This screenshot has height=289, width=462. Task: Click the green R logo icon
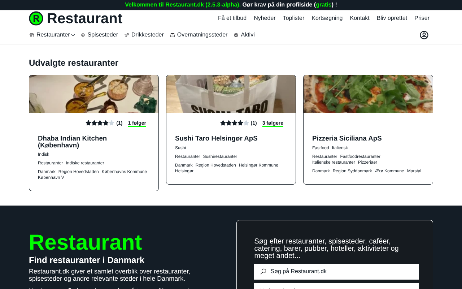tap(36, 18)
